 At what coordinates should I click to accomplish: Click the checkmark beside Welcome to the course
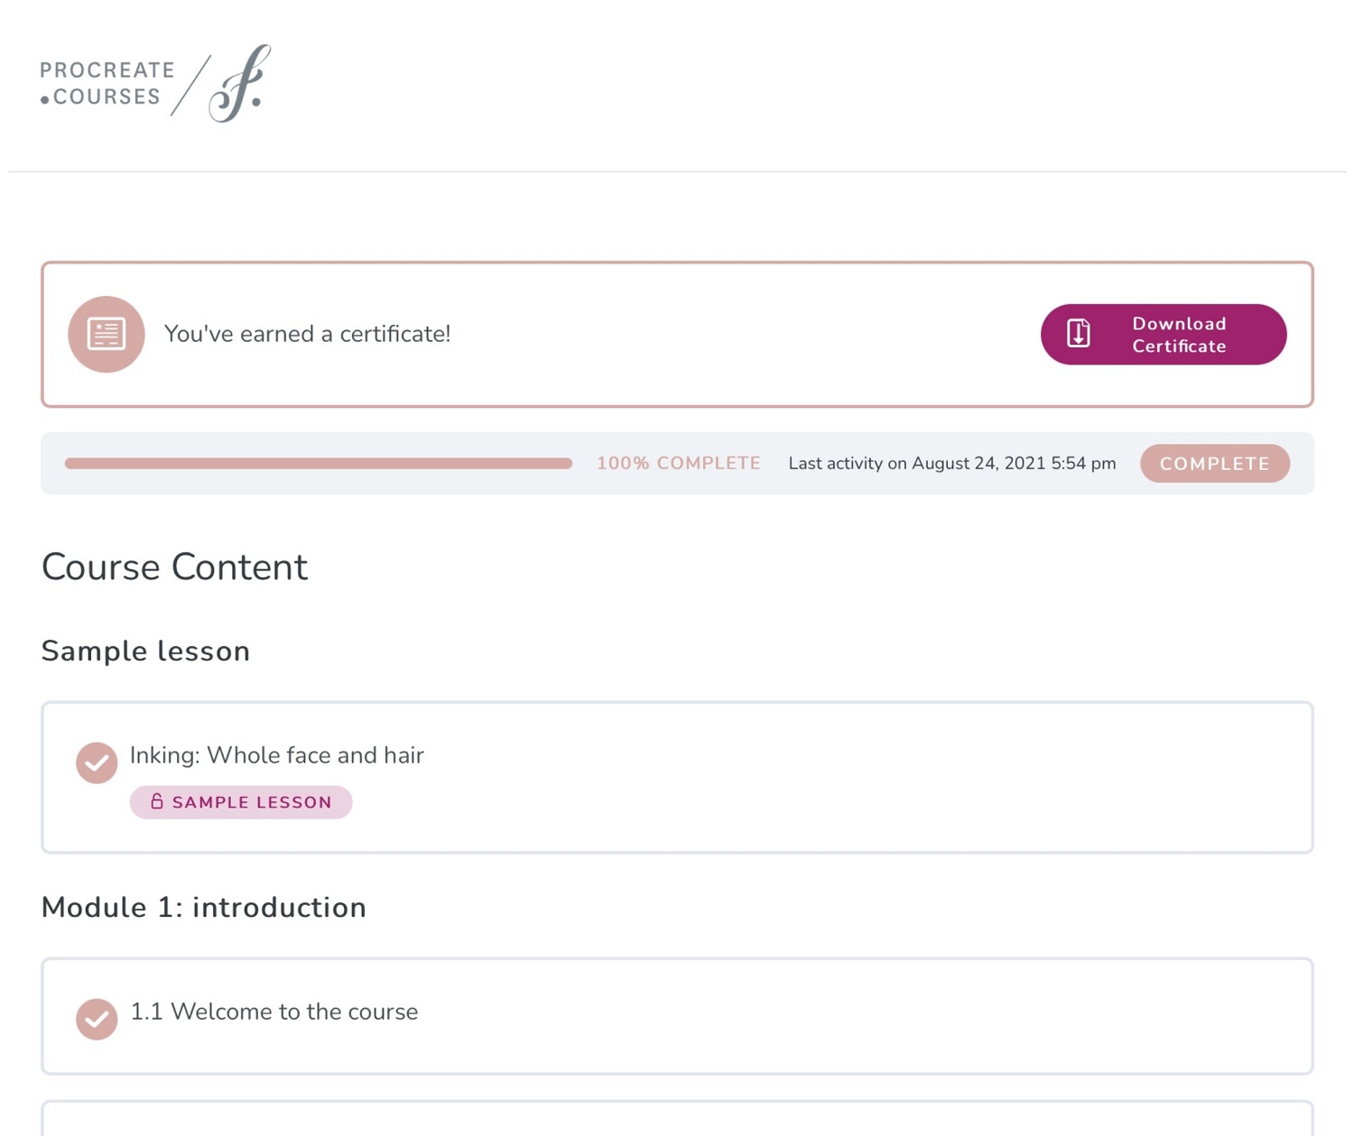(97, 1020)
